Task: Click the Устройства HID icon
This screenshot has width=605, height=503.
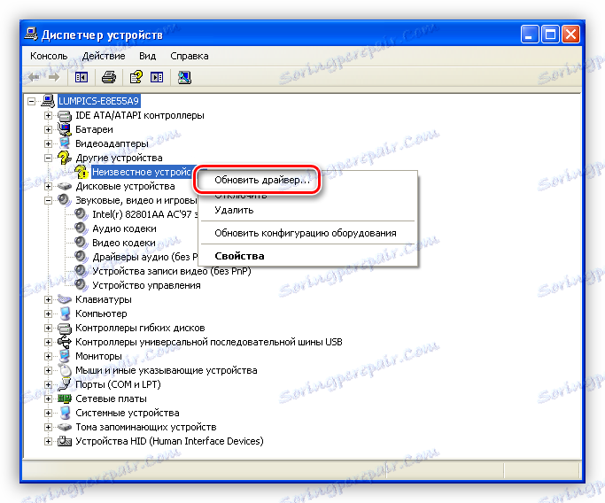Action: (65, 441)
